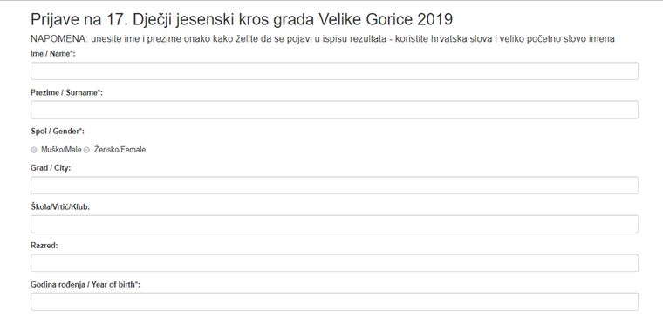Click the Muško/Male label text
663x318 pixels.
click(61, 150)
